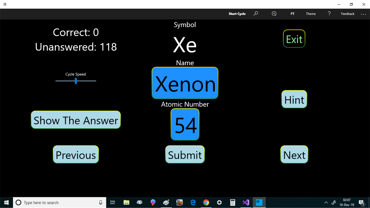Open Calculator from the taskbar
The width and height of the screenshot is (370, 208).
pyautogui.click(x=232, y=202)
